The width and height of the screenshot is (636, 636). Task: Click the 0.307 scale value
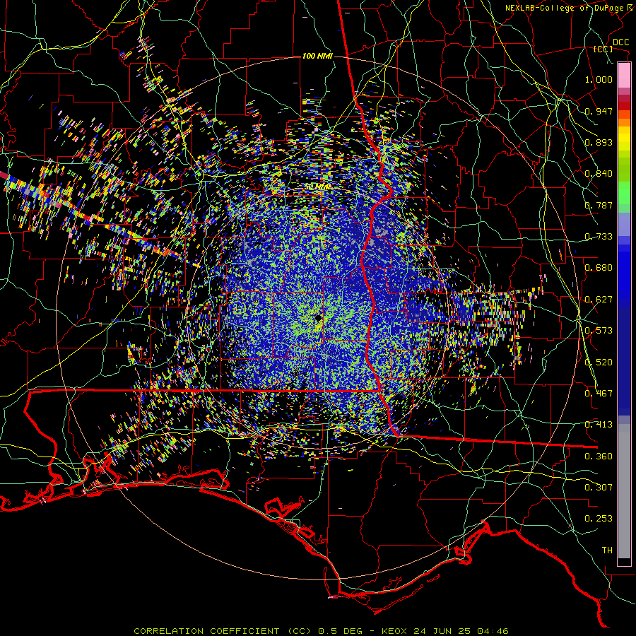pos(599,488)
